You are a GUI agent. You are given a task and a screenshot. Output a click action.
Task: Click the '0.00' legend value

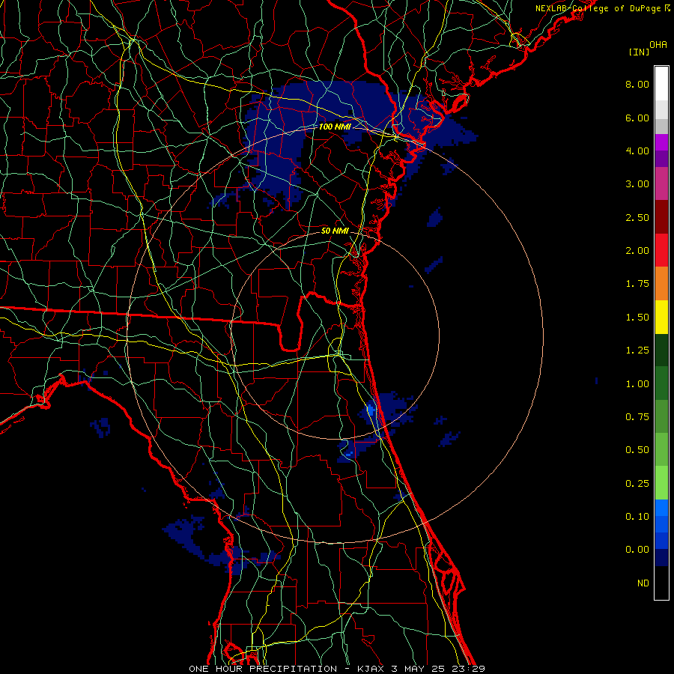pos(637,550)
